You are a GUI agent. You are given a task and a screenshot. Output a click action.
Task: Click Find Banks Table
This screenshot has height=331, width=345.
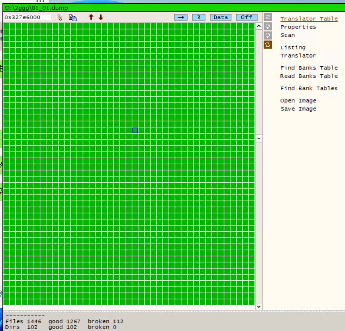(x=309, y=68)
